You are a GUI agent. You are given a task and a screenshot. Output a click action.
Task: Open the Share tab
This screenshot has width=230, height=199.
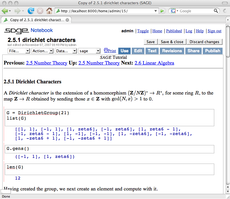tap(193, 51)
